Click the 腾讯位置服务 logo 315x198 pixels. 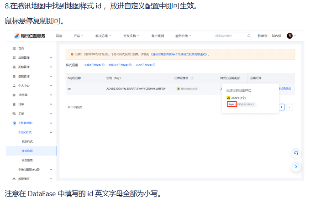tap(30, 36)
